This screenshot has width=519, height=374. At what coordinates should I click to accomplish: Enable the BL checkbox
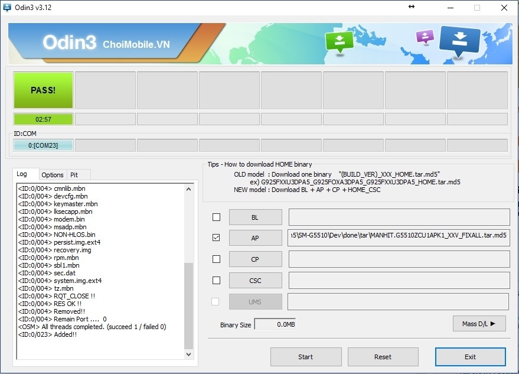pos(216,217)
